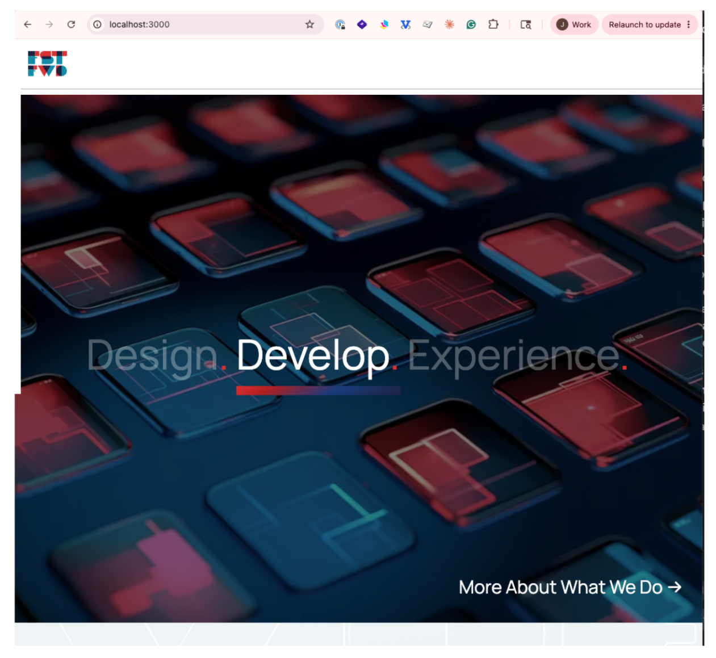The height and width of the screenshot is (658, 716).
Task: Open the Work profile menu
Action: (574, 24)
